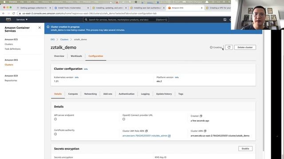Click the info icon in creation banner
The width and height of the screenshot is (284, 159).
(48, 27)
